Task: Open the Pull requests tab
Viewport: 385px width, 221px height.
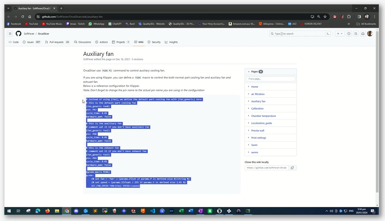Action: [x=57, y=42]
